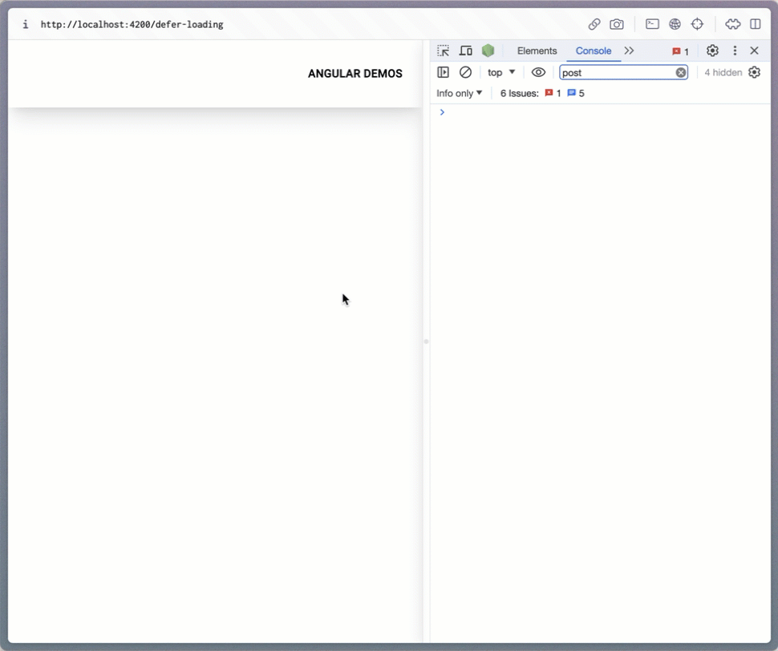This screenshot has height=651, width=778.
Task: Click the ANGULAR DEMOS header link
Action: pyautogui.click(x=355, y=74)
